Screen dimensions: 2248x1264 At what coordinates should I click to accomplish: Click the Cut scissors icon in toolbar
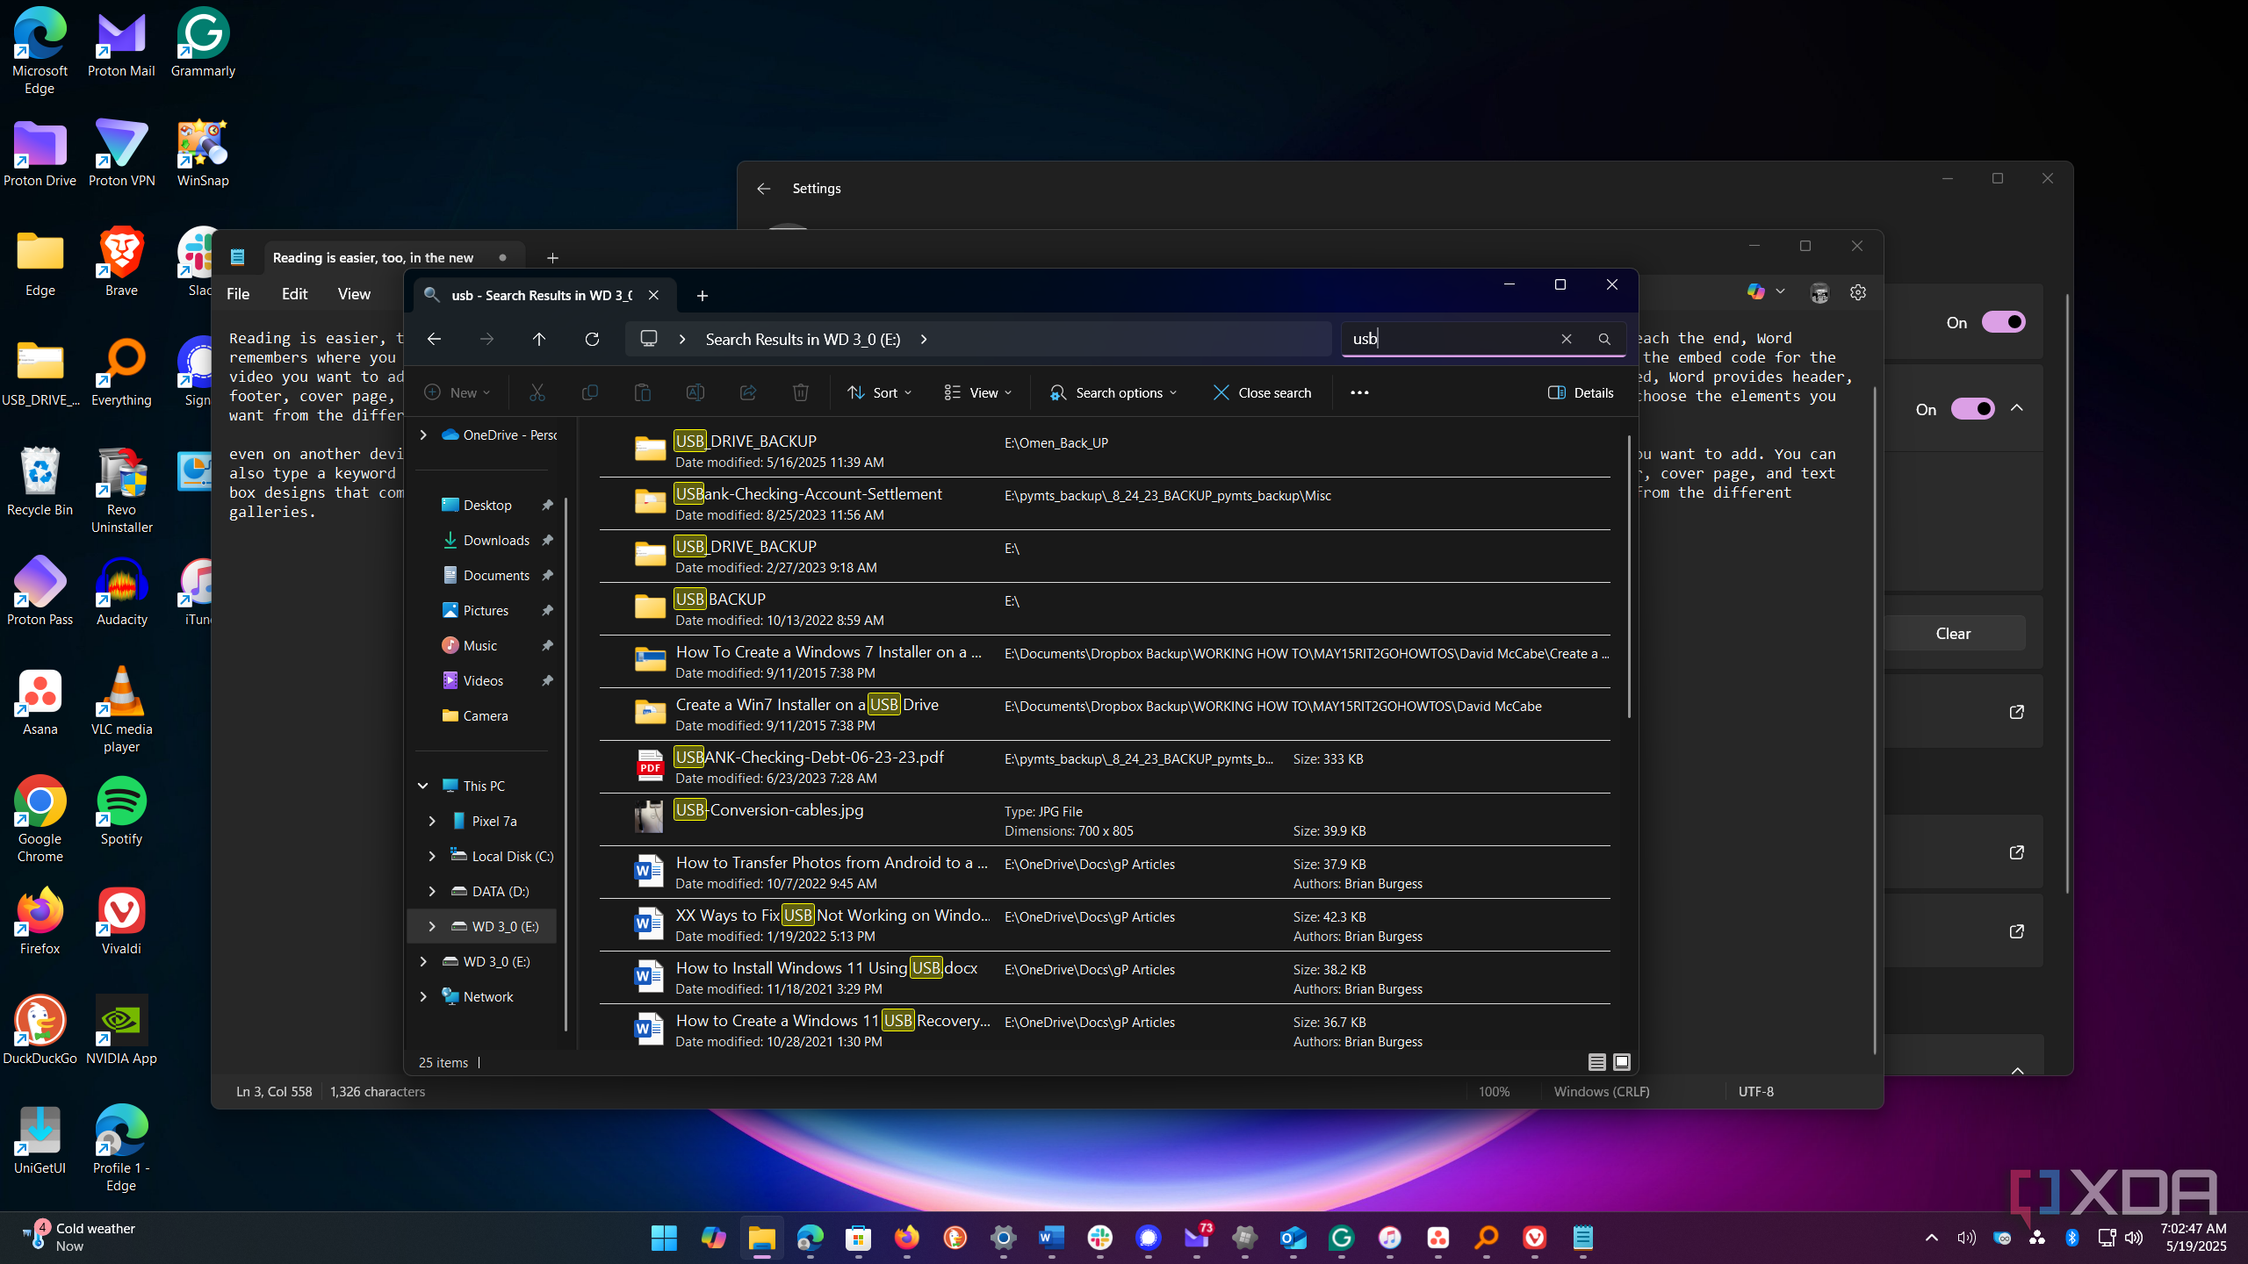[x=537, y=392]
